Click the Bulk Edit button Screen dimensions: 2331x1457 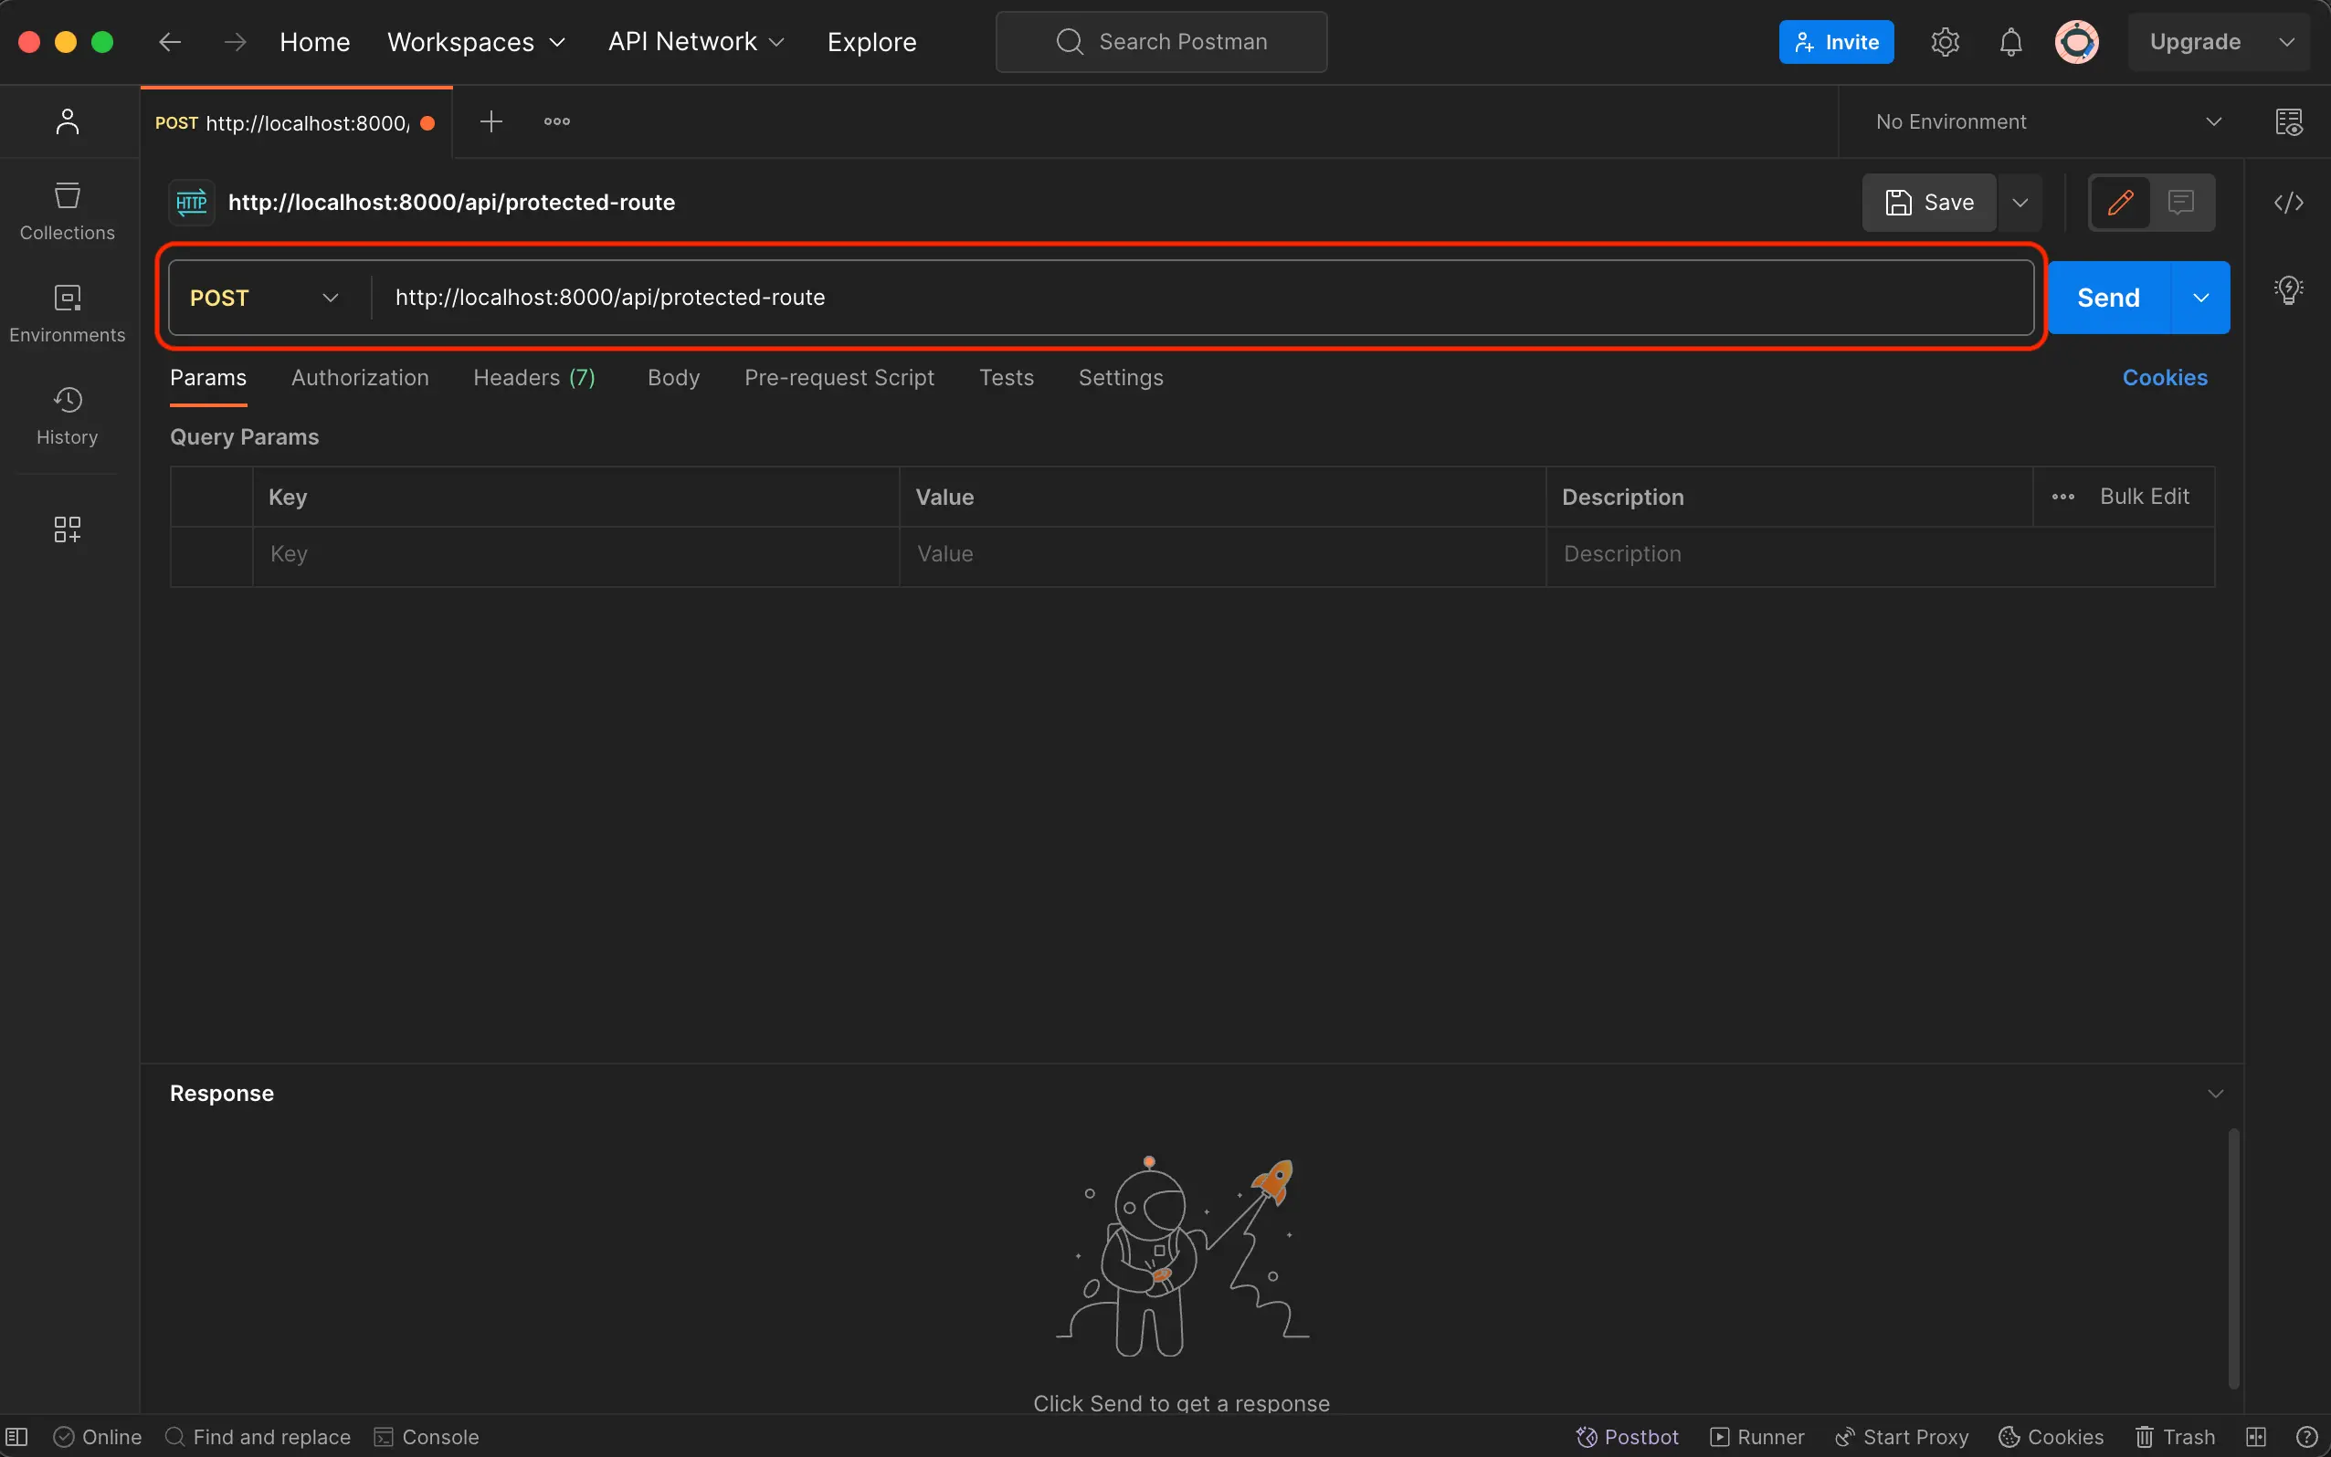(x=2145, y=497)
